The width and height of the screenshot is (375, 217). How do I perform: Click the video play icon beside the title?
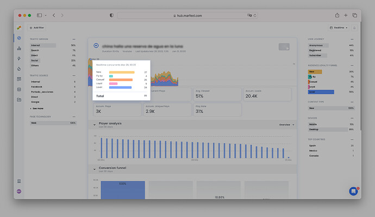(96, 46)
